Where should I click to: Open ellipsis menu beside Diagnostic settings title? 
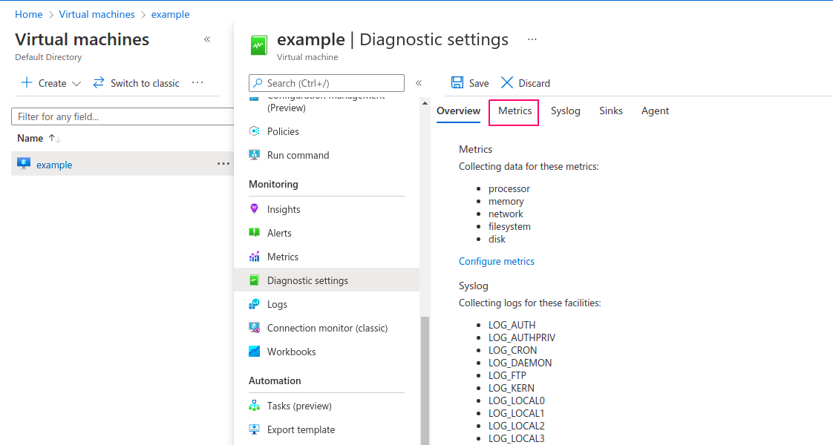[532, 39]
